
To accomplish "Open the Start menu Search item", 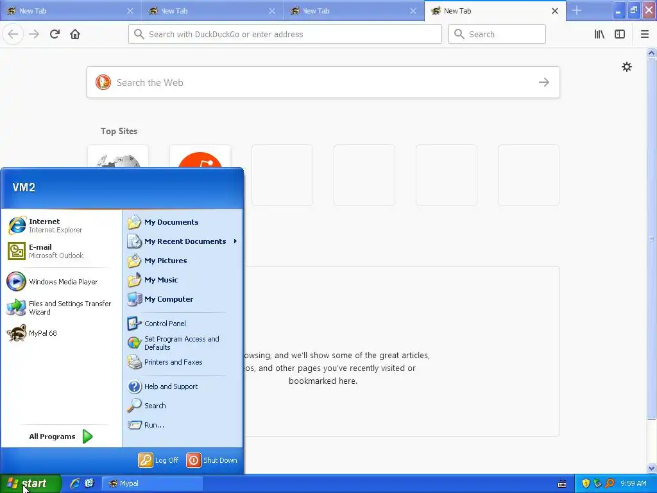I will click(x=183, y=406).
